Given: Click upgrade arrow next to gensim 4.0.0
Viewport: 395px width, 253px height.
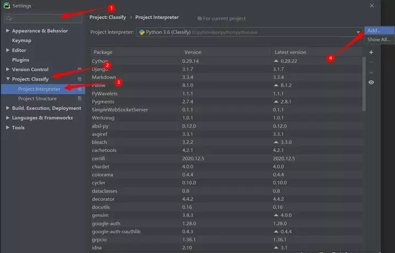Looking at the screenshot, I should (276, 215).
